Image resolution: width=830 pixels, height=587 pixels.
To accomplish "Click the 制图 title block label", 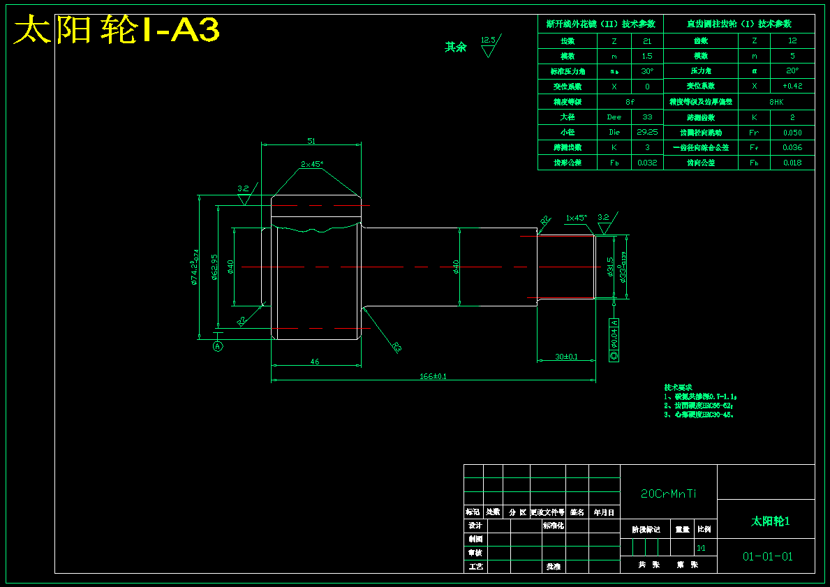I will (475, 539).
